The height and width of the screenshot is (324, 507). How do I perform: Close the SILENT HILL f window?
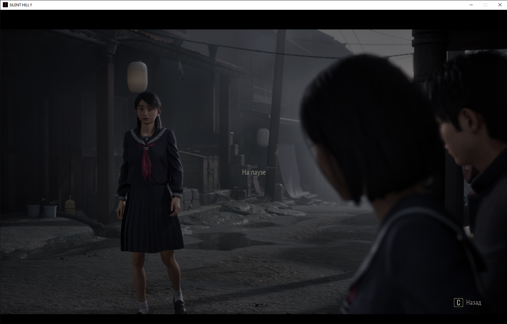[x=500, y=5]
